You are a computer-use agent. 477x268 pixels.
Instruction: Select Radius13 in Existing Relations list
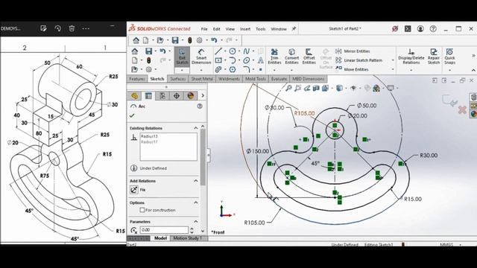coord(149,136)
